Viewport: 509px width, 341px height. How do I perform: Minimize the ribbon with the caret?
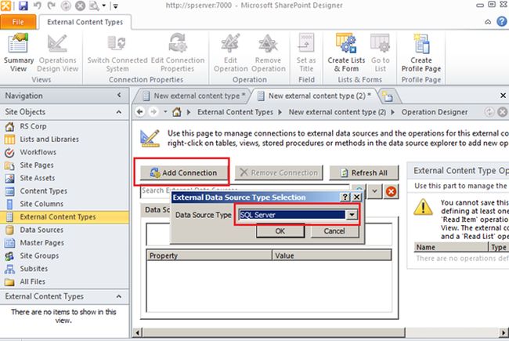[x=488, y=22]
